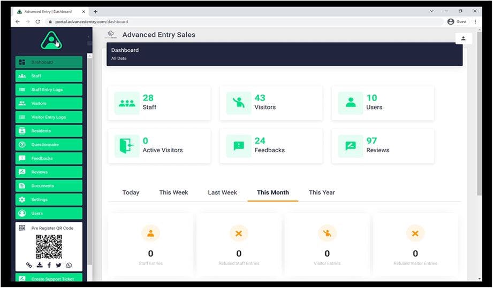
Task: Click Create Support Ticket button
Action: (49, 278)
